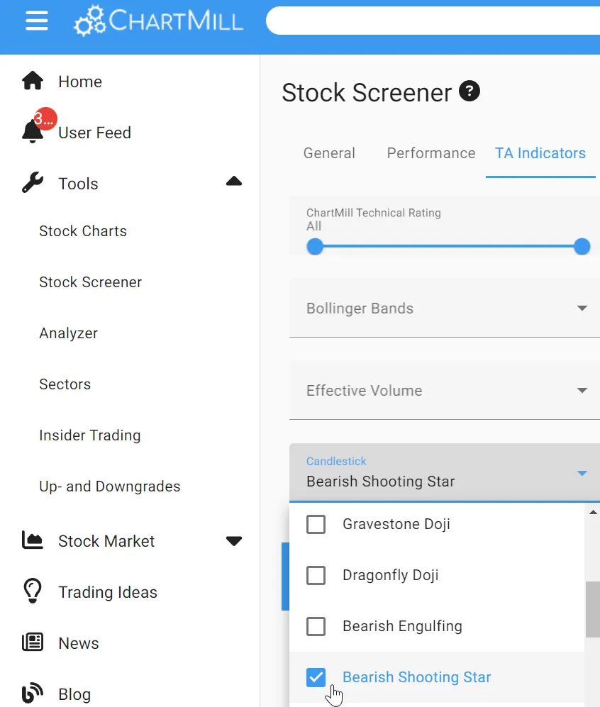
Task: Click the News newspaper icon
Action: [33, 642]
